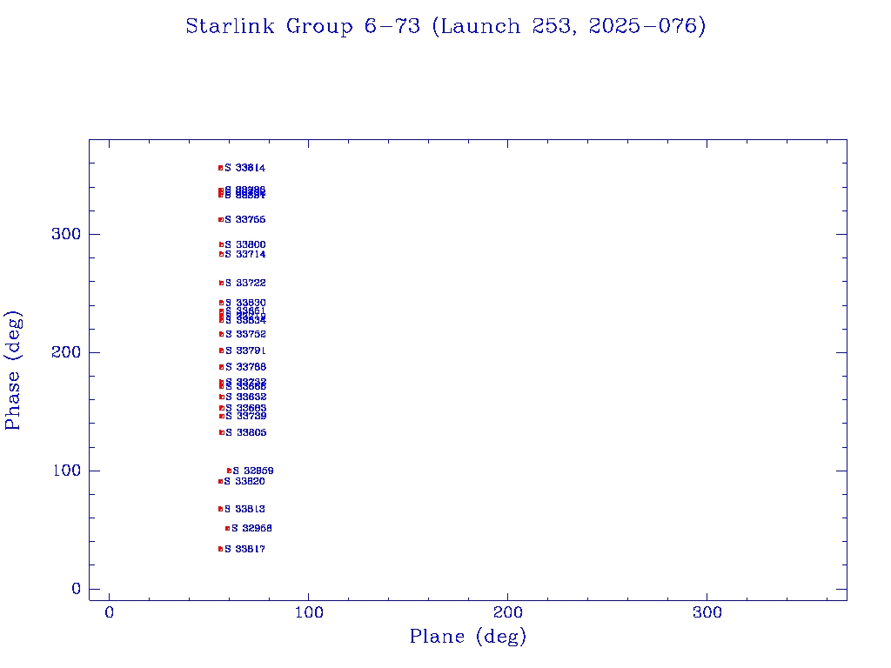
Task: Click the red data marker beside S 32968
Action: (227, 529)
